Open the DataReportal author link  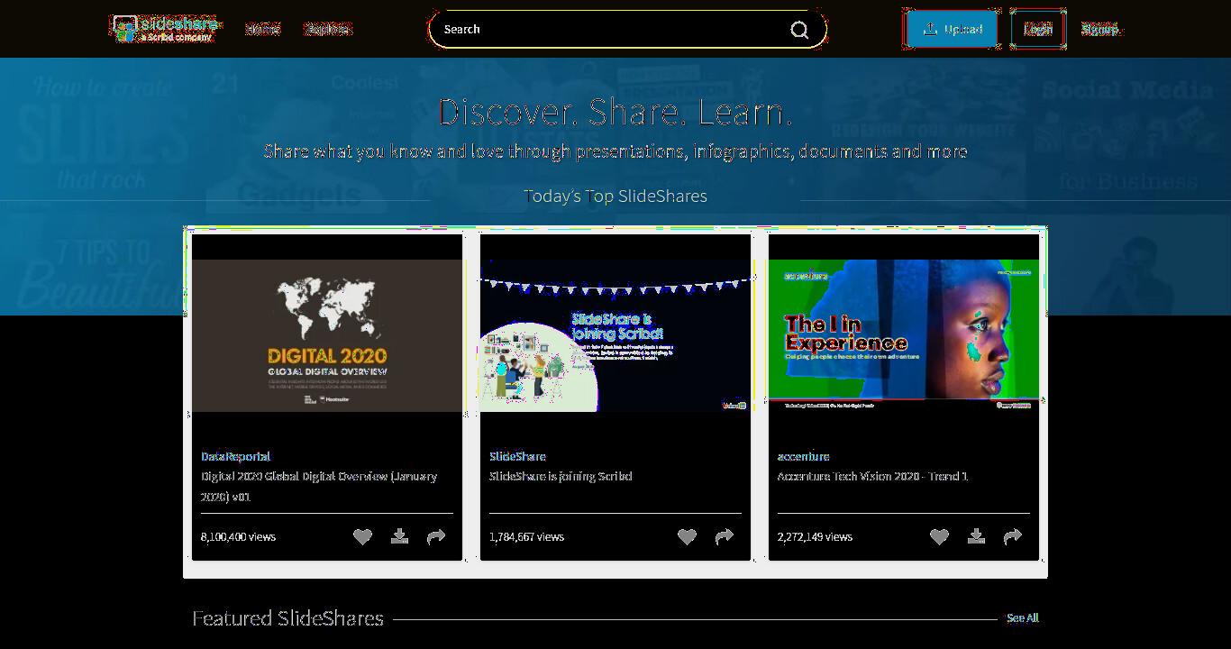[x=235, y=456]
